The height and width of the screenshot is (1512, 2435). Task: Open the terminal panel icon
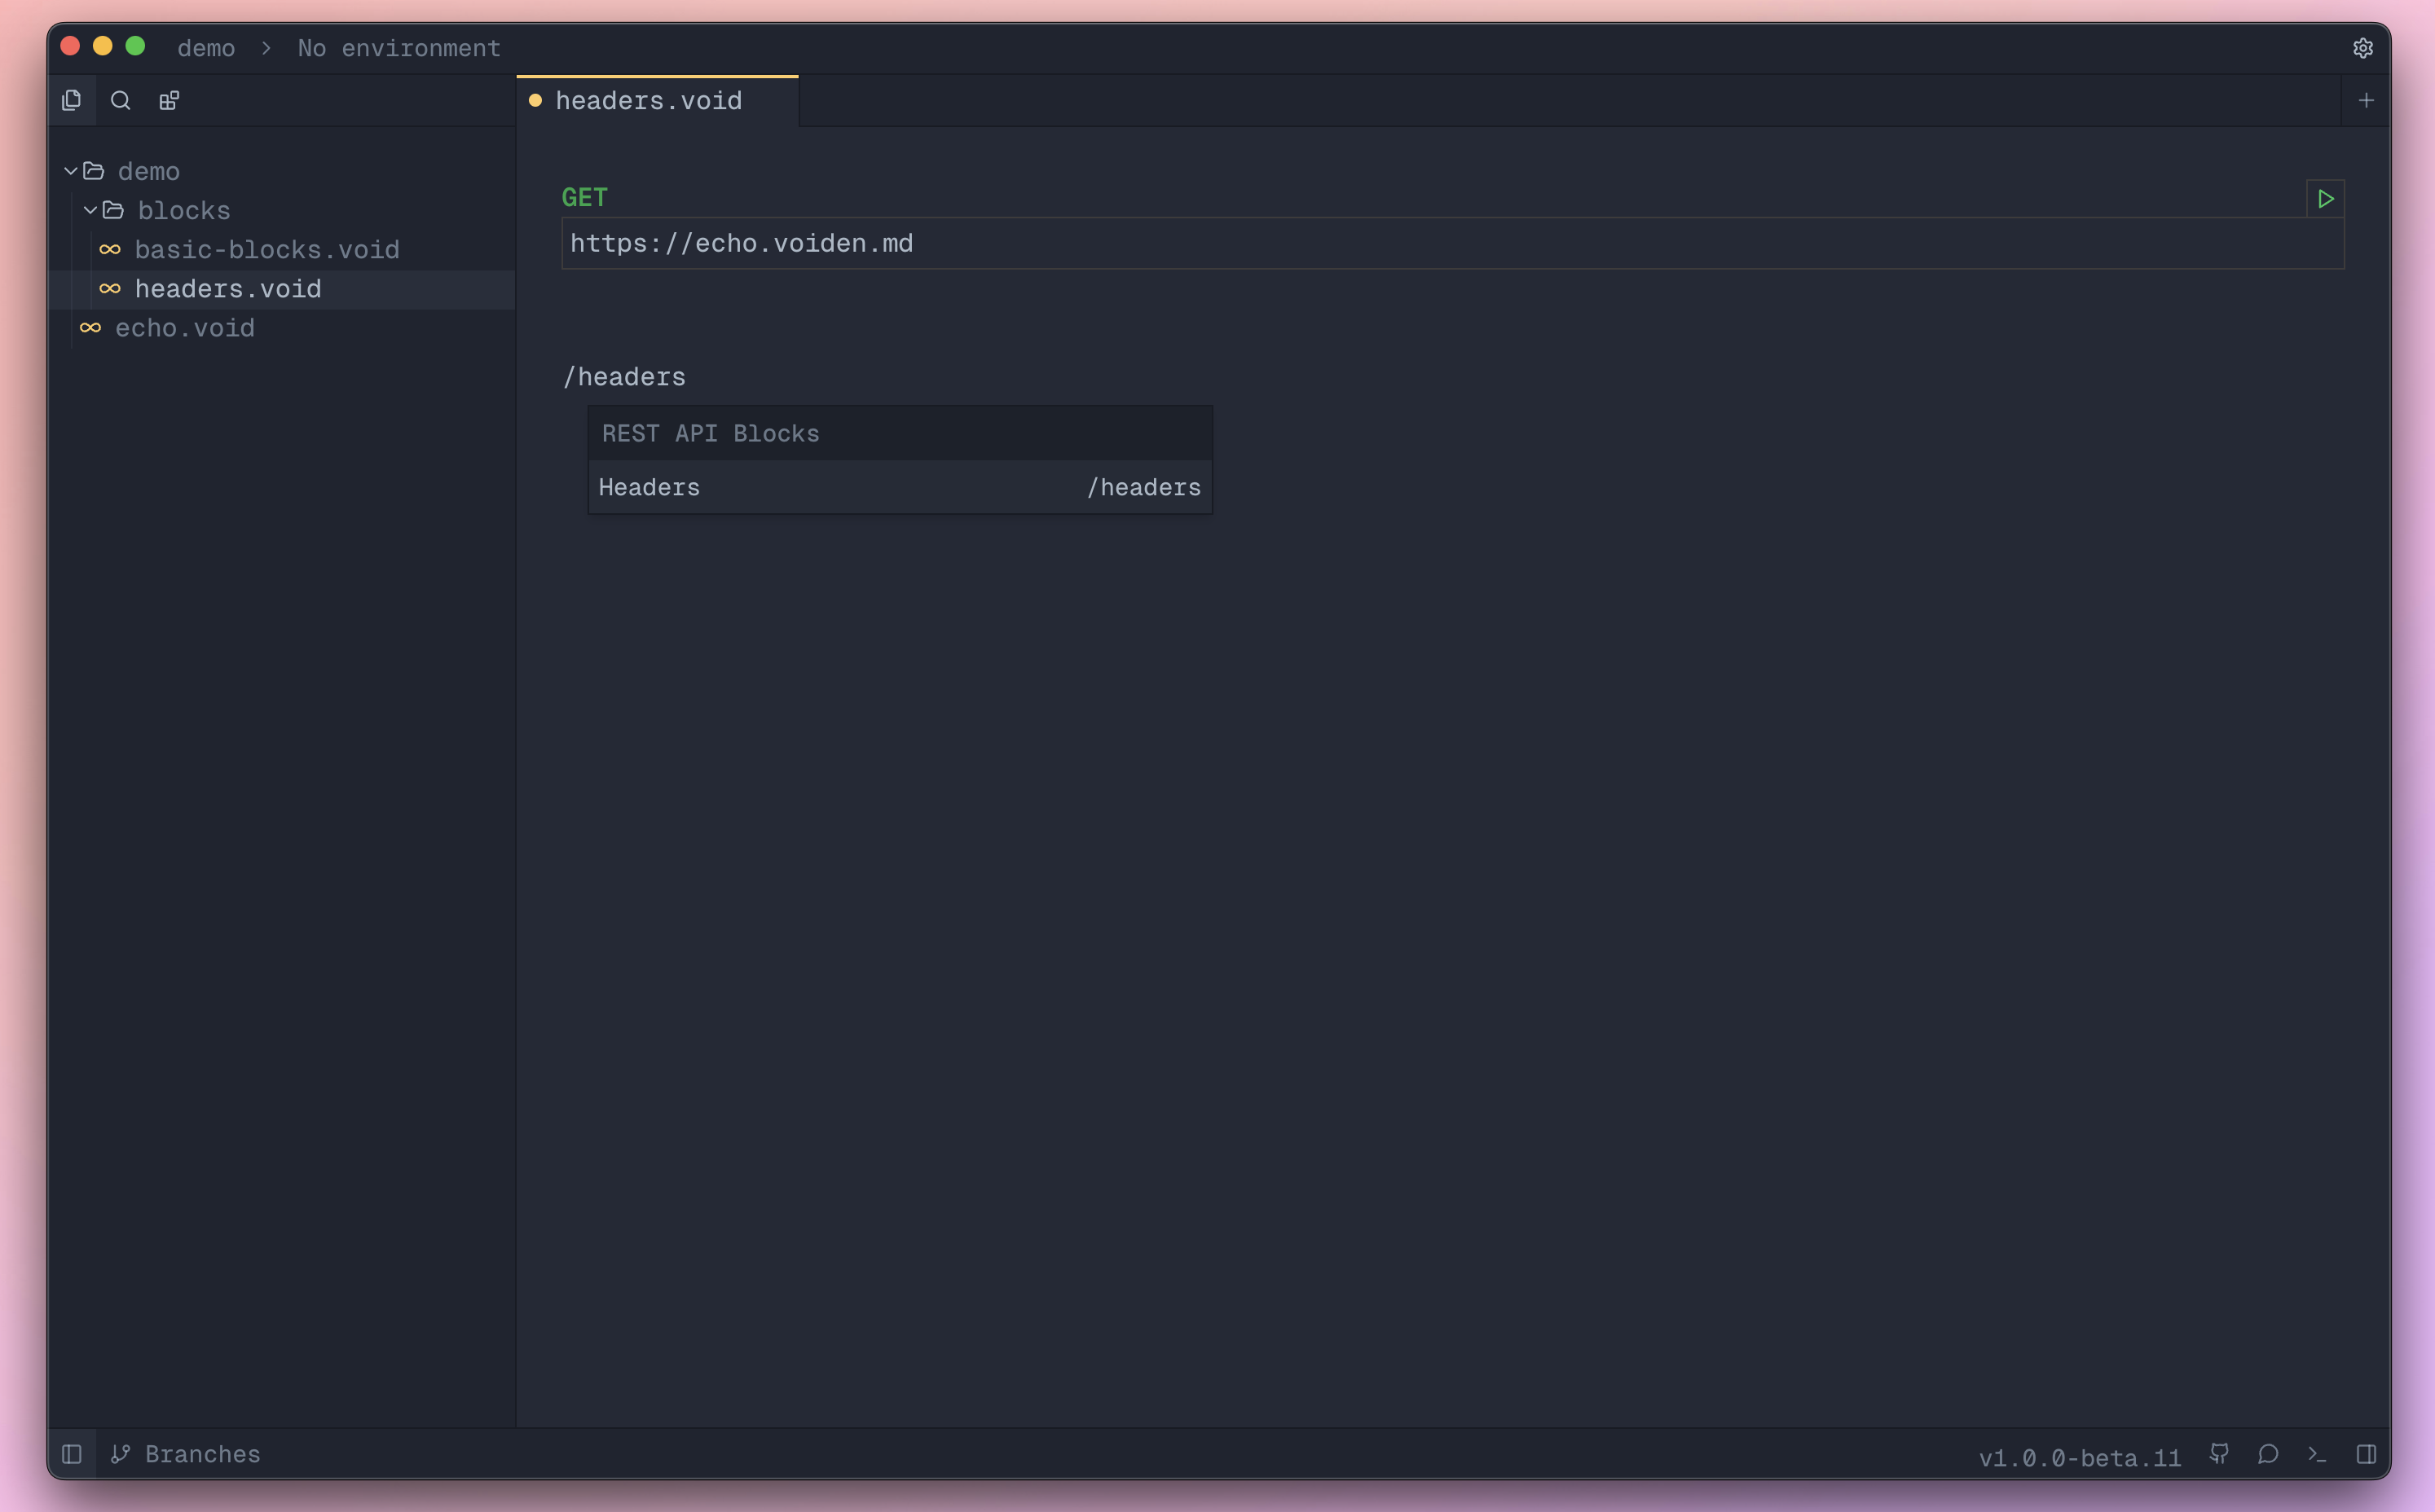click(x=2317, y=1453)
